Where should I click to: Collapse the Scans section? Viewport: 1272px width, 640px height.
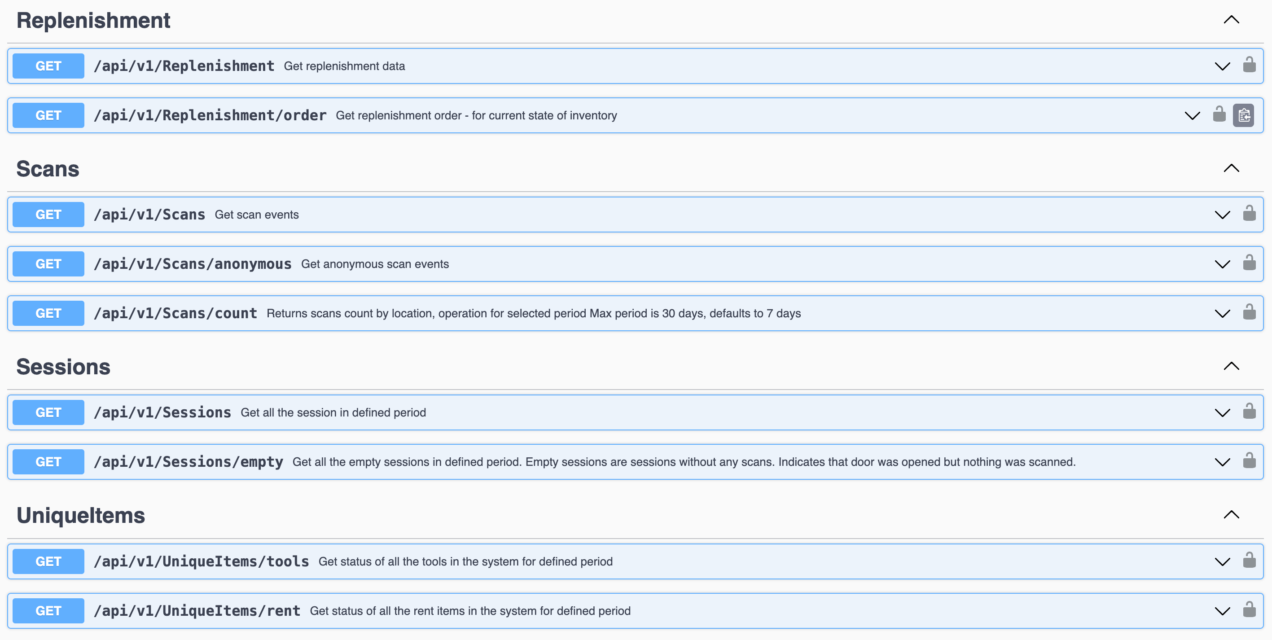point(1232,168)
